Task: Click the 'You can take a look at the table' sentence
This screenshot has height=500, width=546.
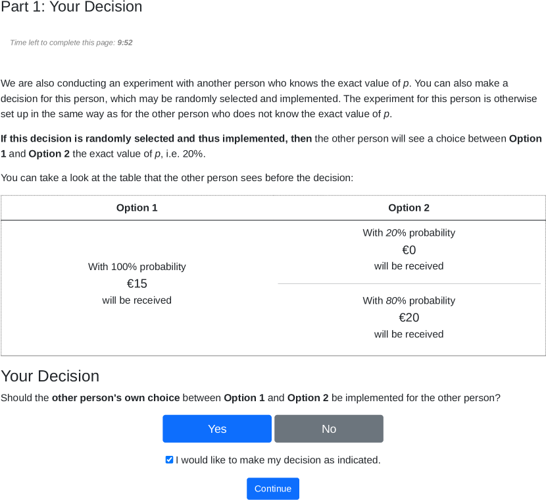Action: tap(177, 178)
